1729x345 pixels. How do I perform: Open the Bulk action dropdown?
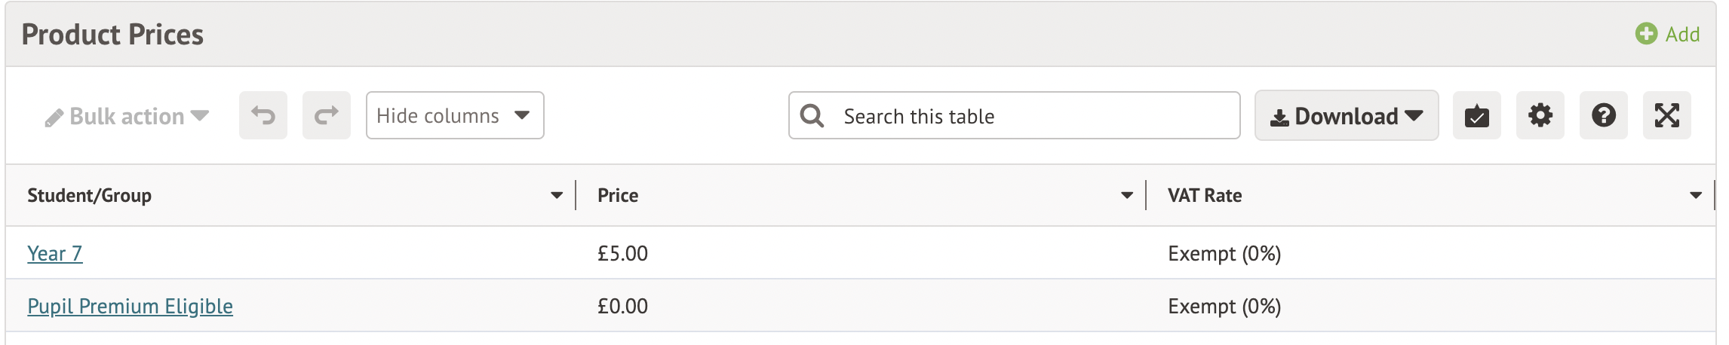pyautogui.click(x=127, y=116)
